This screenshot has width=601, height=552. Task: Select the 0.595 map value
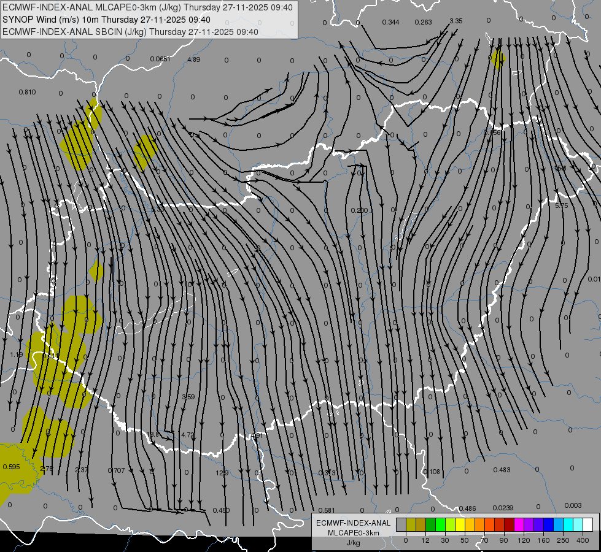coord(11,467)
